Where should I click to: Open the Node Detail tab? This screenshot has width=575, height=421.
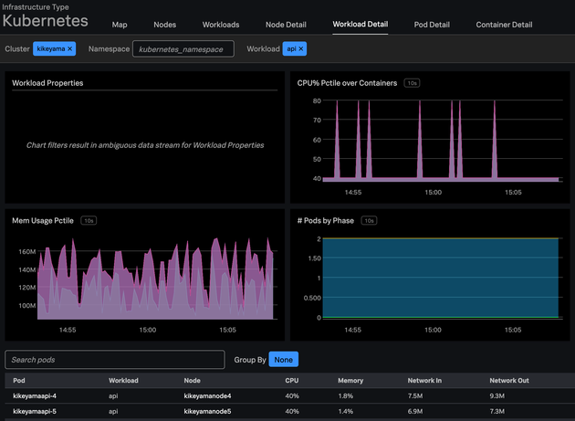(286, 25)
